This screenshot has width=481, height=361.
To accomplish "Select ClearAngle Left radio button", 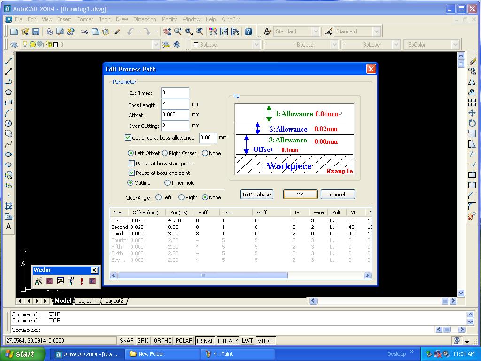I will pos(159,197).
